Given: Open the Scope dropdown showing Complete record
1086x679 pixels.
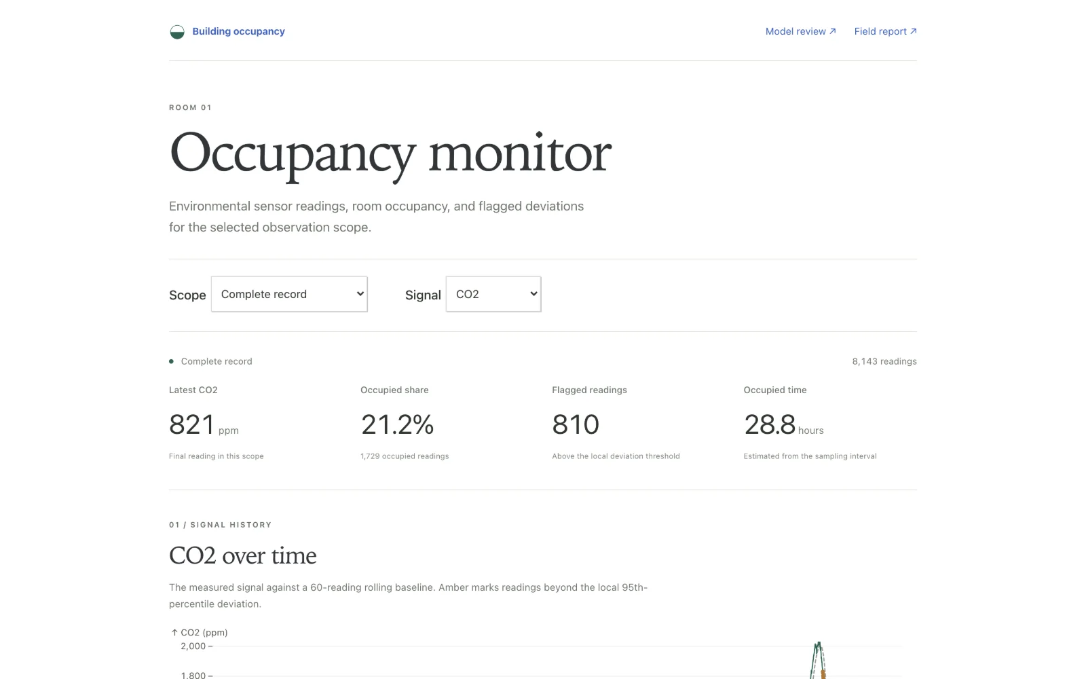Looking at the screenshot, I should pos(289,294).
